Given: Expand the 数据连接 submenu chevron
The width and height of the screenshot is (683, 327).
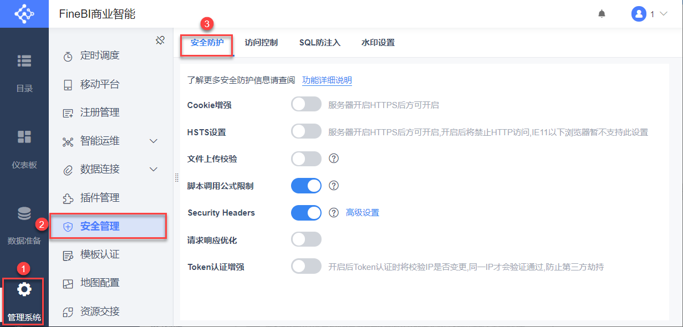Looking at the screenshot, I should pyautogui.click(x=154, y=169).
